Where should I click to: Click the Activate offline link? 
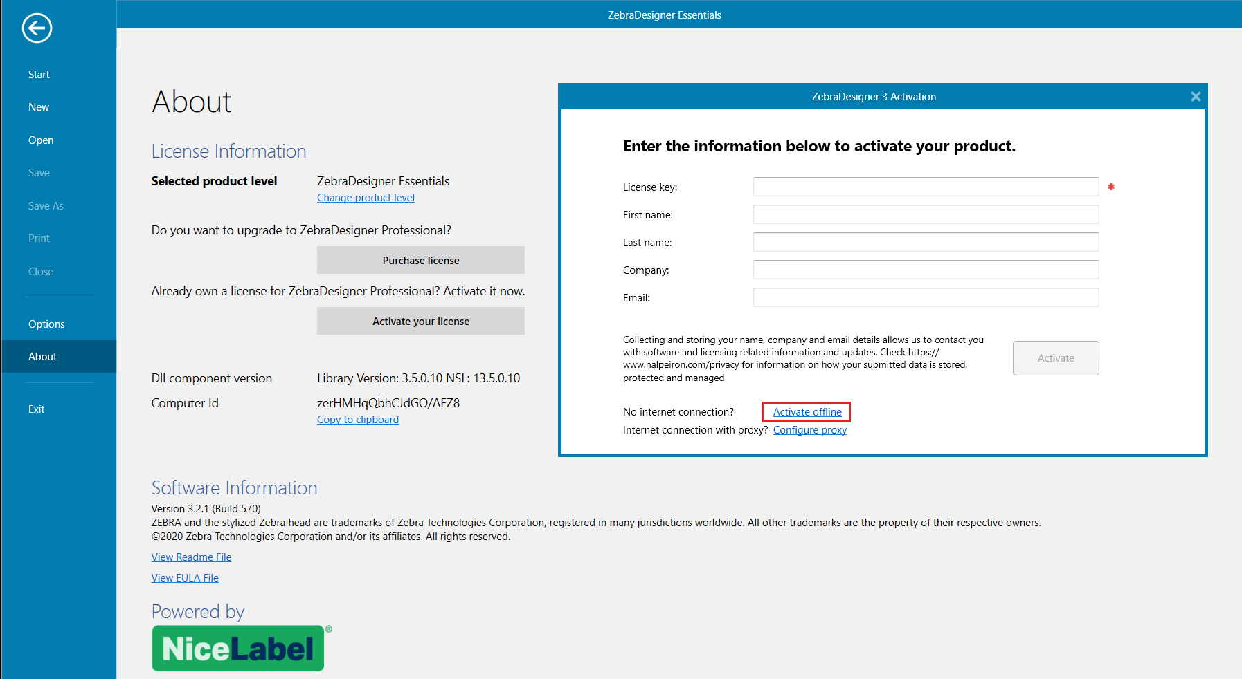(x=807, y=412)
